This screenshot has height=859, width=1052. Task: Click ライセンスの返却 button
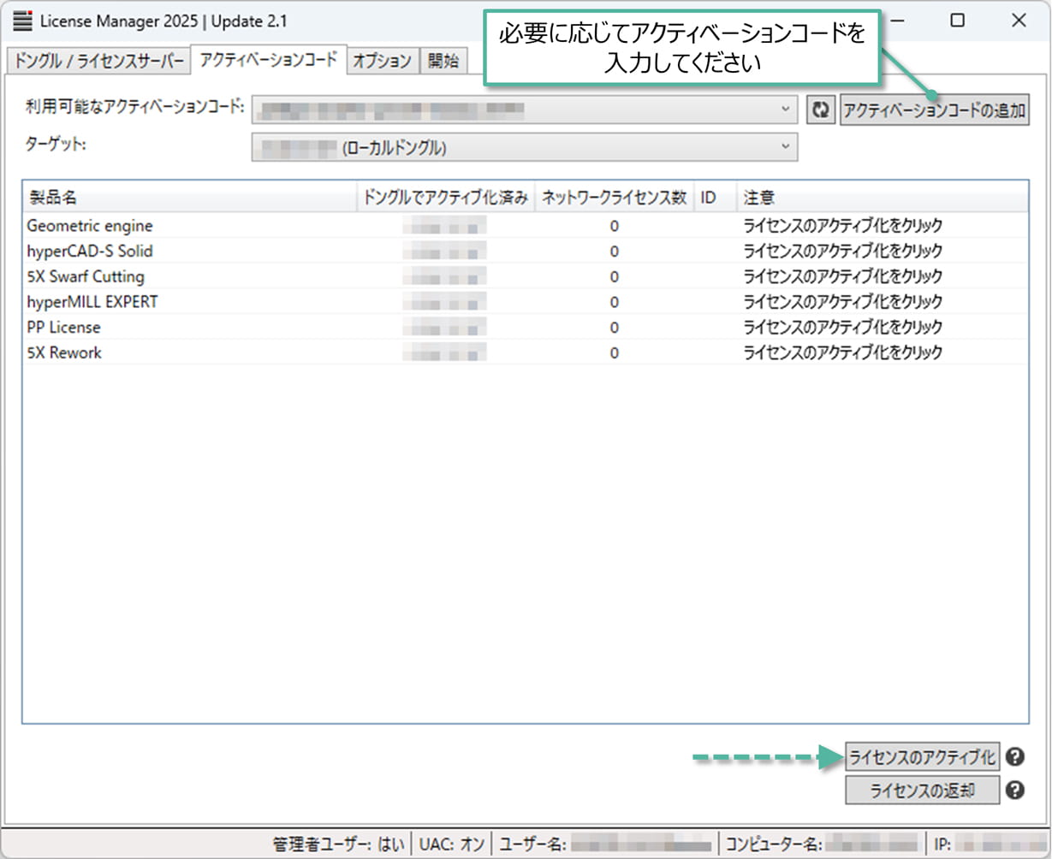click(923, 791)
